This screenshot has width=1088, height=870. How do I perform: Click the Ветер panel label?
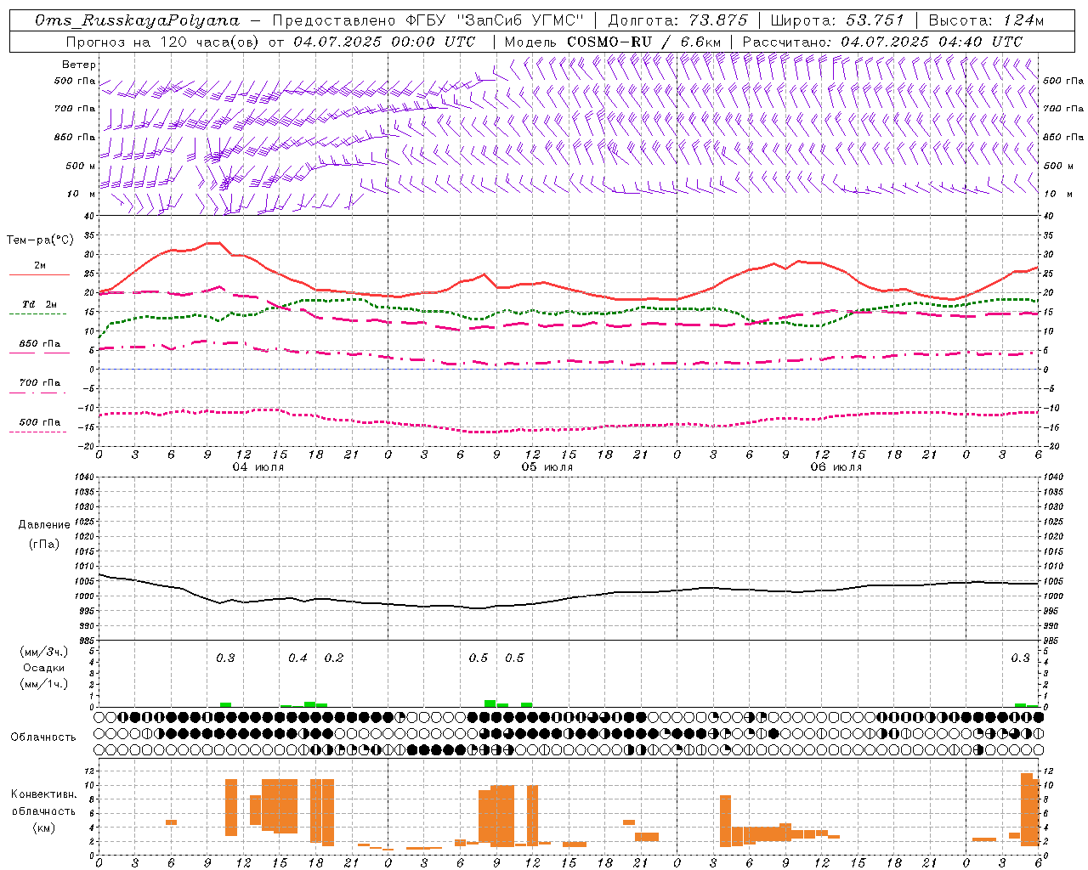click(x=79, y=65)
